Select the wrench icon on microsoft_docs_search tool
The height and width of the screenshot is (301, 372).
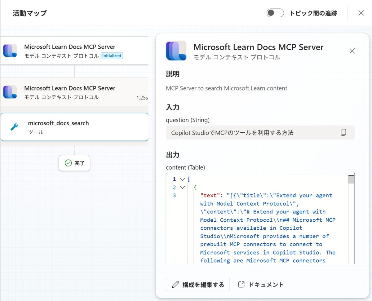click(x=13, y=126)
